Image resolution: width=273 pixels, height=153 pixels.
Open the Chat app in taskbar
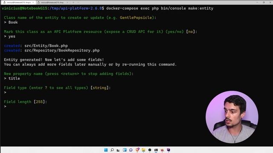coord(131,150)
